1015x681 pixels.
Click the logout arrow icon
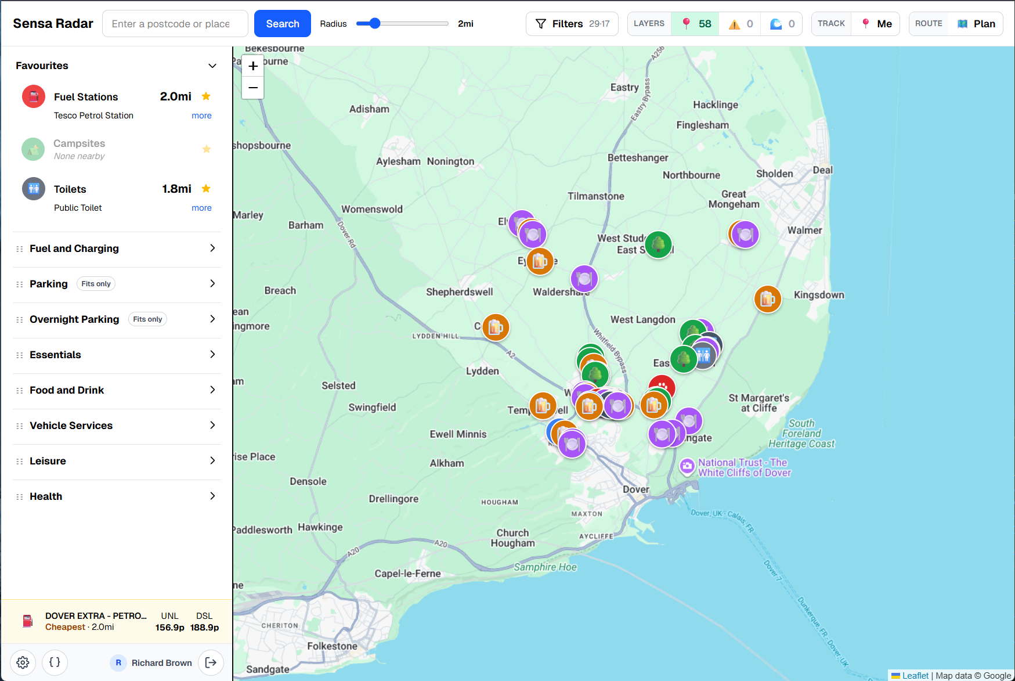(x=211, y=662)
